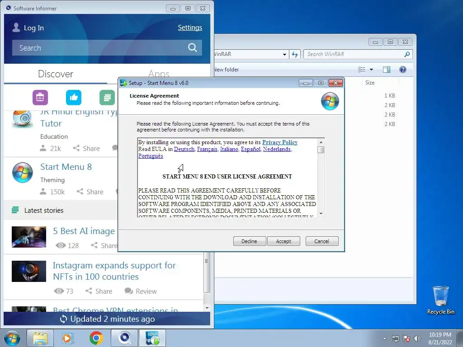This screenshot has height=347, width=463.
Task: Open the Windows Start button
Action: [12, 338]
